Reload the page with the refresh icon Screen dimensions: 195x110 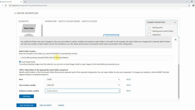click(6, 5)
